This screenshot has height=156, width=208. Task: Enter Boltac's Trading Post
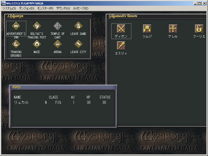pyautogui.click(x=37, y=26)
